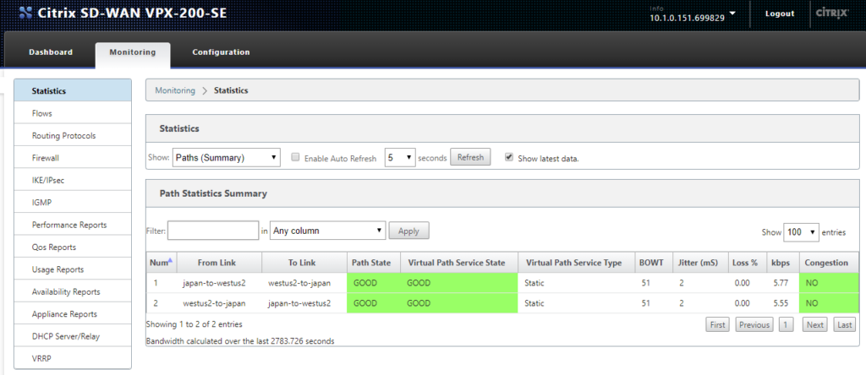
Task: Open IKE/IPsec in the sidebar
Action: (73, 180)
